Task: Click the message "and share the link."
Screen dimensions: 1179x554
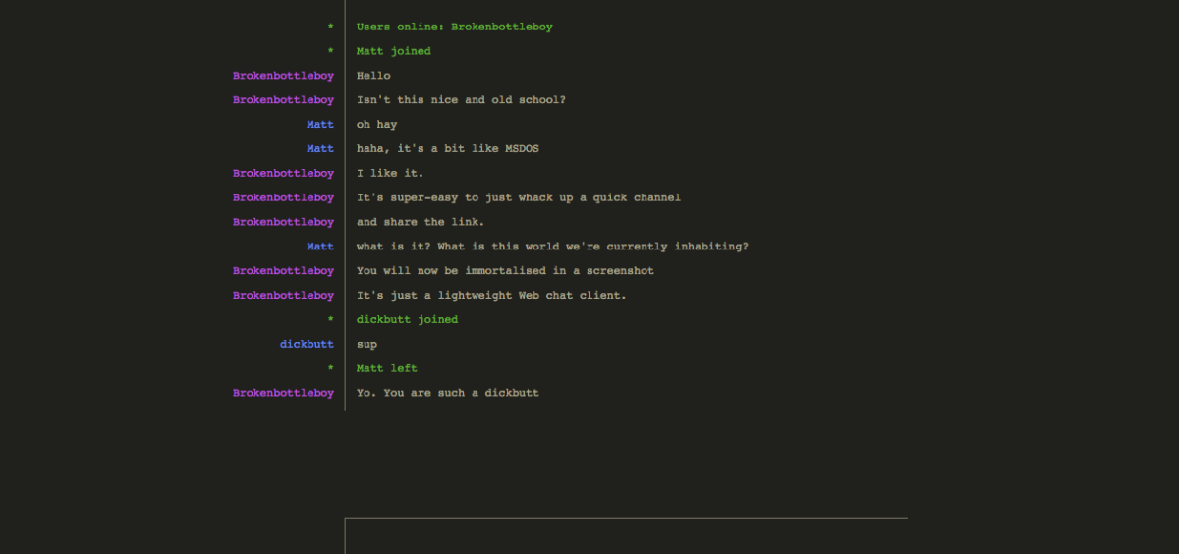Action: (x=421, y=222)
